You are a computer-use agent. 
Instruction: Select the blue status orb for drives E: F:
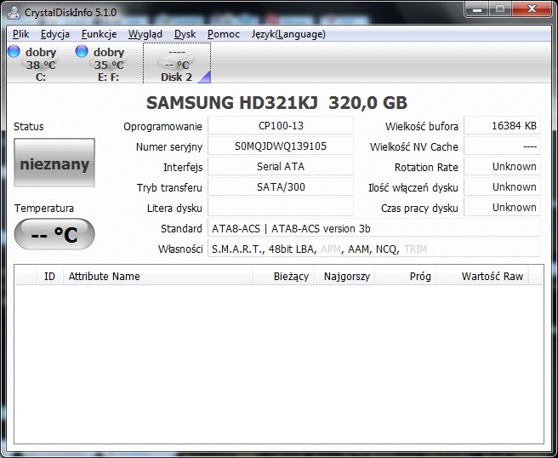click(x=82, y=51)
